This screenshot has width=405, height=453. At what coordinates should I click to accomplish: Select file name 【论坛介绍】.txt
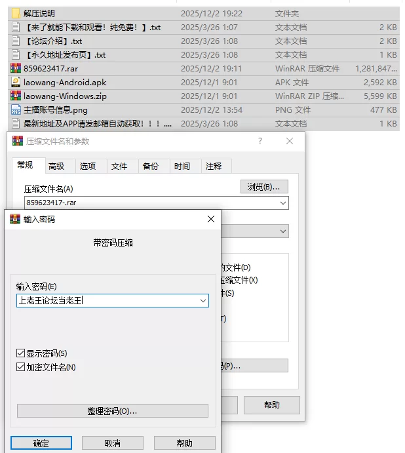[x=54, y=41]
